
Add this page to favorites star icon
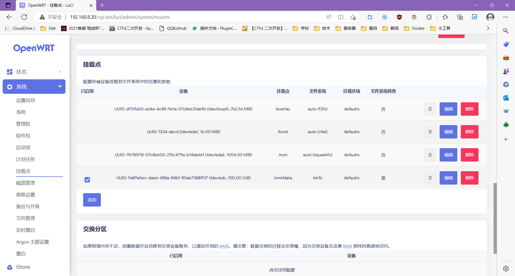click(x=353, y=17)
